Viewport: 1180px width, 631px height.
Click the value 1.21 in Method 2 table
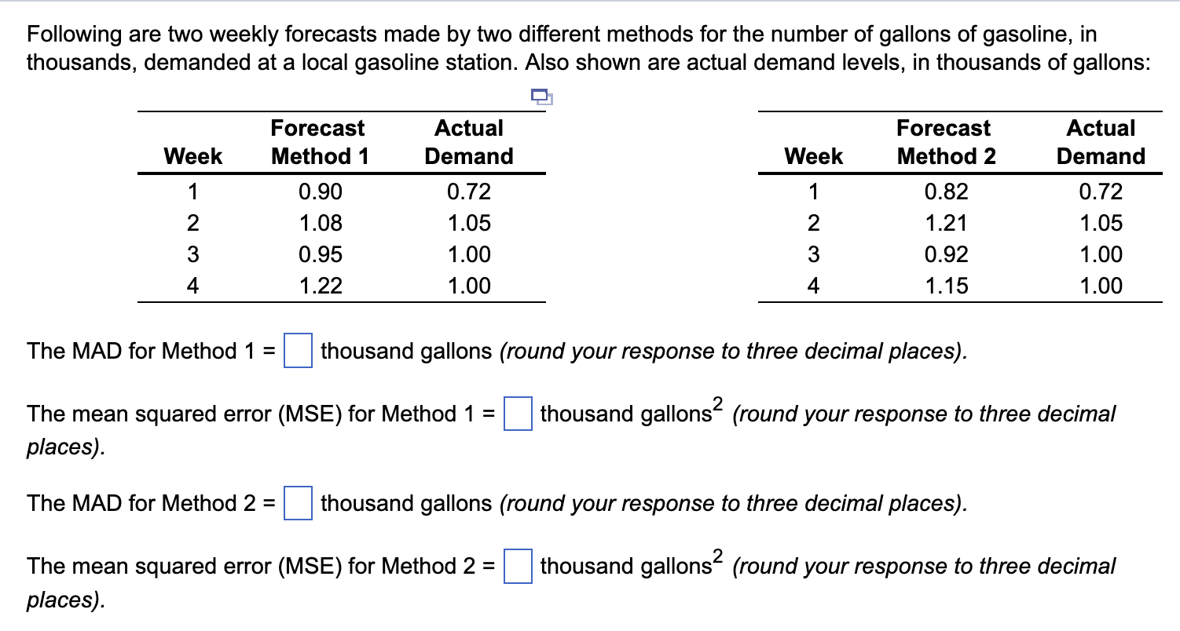pyautogui.click(x=945, y=223)
